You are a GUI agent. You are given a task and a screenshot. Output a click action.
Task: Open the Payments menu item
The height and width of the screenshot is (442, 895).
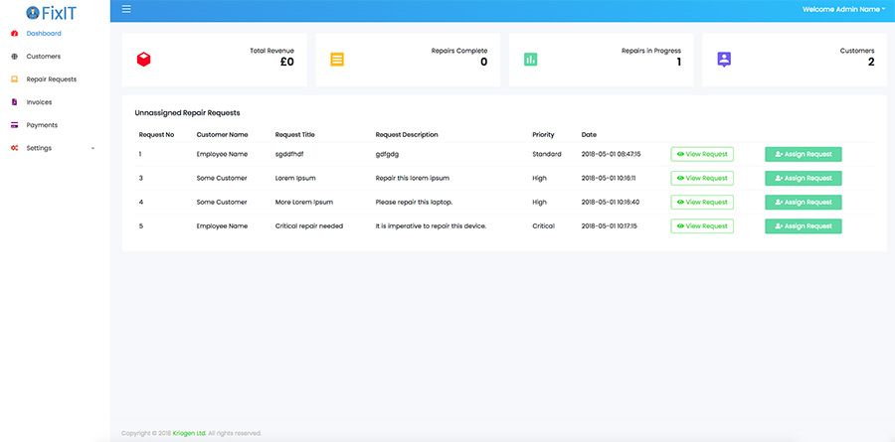coord(42,125)
